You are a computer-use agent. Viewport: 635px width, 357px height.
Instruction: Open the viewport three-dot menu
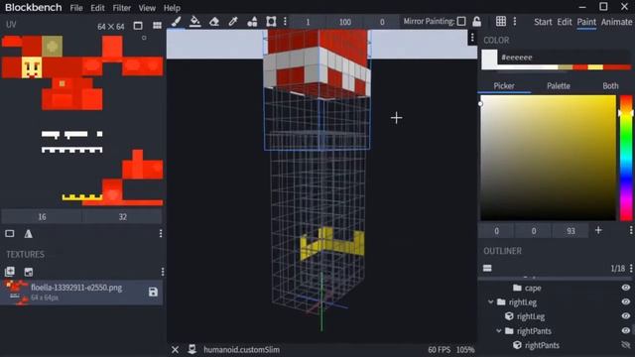coord(472,38)
